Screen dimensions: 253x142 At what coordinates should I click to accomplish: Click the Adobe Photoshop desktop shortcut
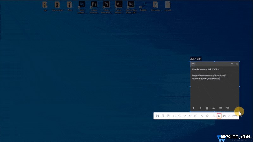click(x=94, y=5)
